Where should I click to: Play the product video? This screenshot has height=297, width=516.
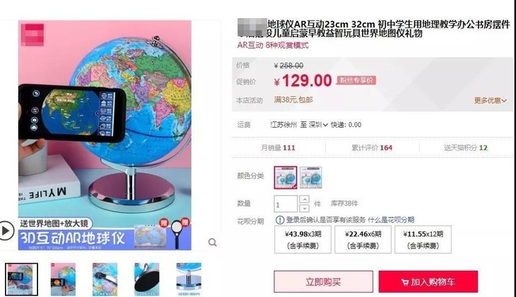click(6, 231)
